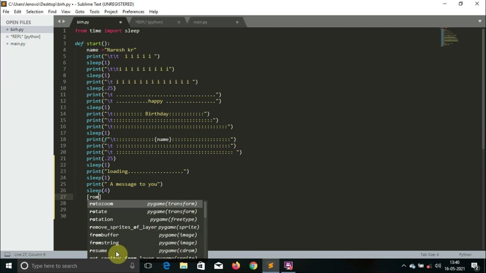Open Python syntax selector in status bar
The height and width of the screenshot is (273, 486).
(x=465, y=254)
